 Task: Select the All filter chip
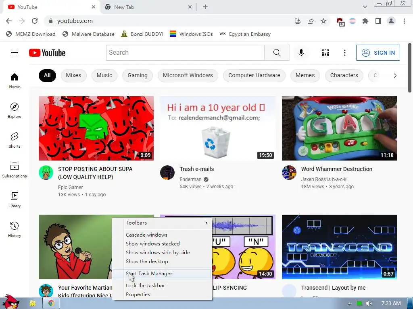tap(47, 75)
